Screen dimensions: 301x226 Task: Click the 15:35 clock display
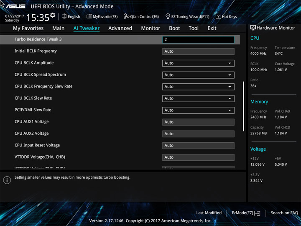pyautogui.click(x=38, y=18)
